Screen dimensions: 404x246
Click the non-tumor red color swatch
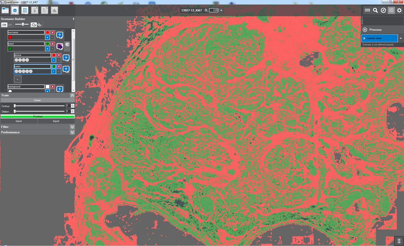[x=48, y=32]
